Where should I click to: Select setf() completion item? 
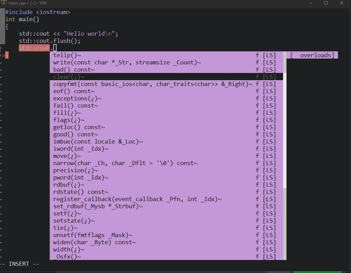coord(166,213)
